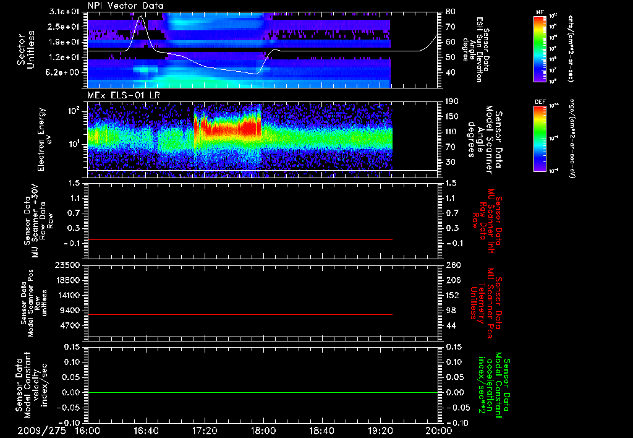This screenshot has height=438, width=633.
Task: Click the '4700' scanner position tick value
Action: [69, 325]
